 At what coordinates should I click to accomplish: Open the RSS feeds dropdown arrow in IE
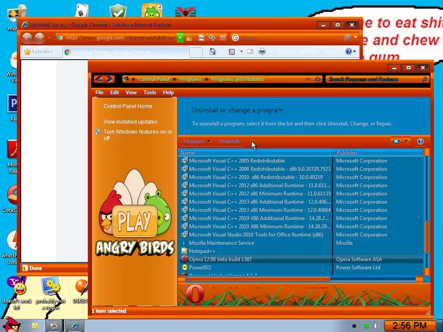coord(241,51)
